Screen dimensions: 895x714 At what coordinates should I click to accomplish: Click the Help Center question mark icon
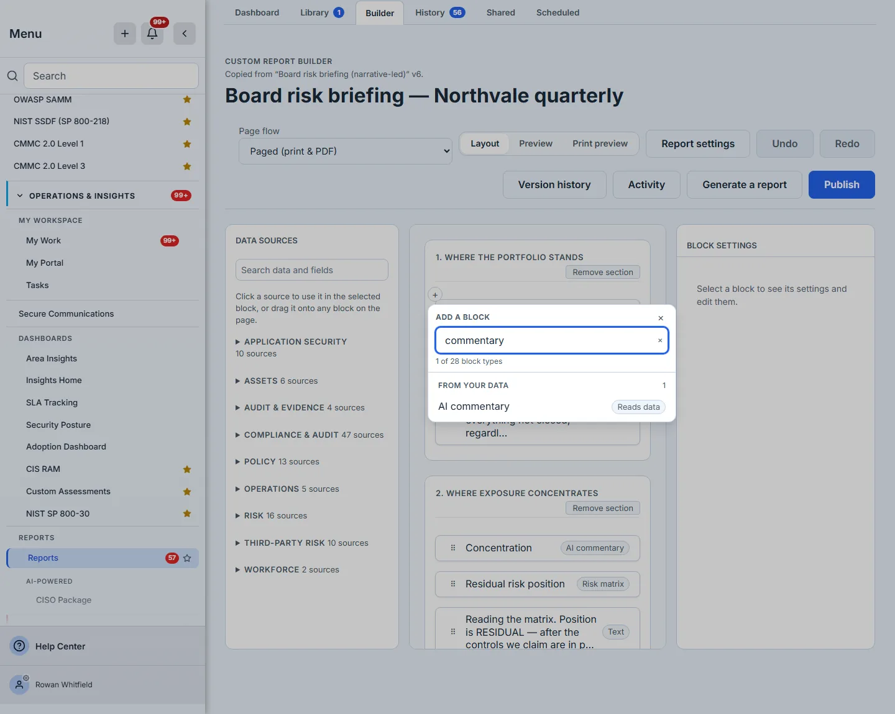click(x=19, y=646)
